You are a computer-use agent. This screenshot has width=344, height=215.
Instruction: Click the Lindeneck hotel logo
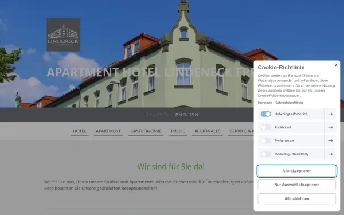(x=64, y=34)
